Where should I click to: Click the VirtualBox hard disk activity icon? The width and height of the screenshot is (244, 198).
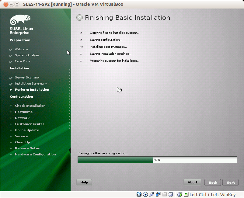139,194
